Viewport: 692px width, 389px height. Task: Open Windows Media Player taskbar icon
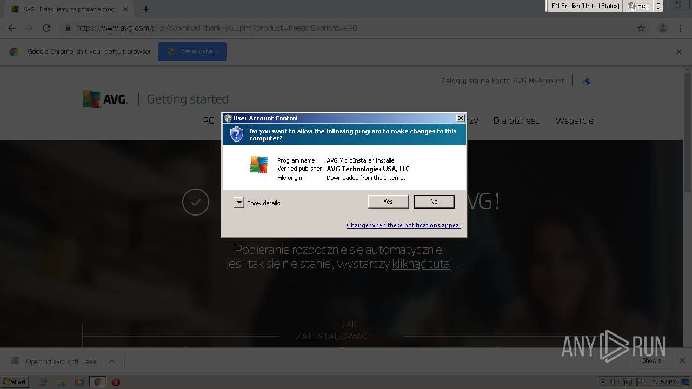click(79, 382)
